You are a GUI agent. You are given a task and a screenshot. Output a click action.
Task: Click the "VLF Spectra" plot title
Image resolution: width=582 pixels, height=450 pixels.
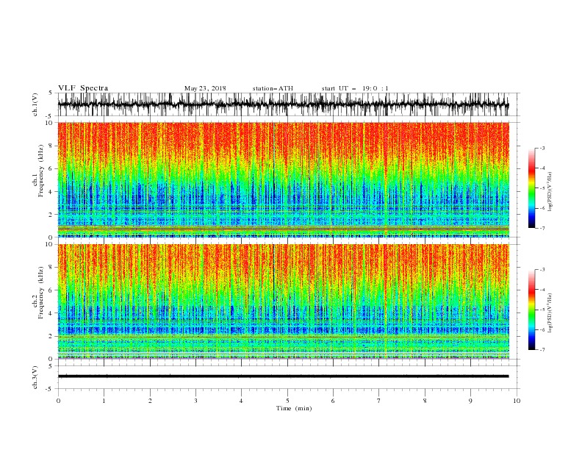tap(83, 88)
